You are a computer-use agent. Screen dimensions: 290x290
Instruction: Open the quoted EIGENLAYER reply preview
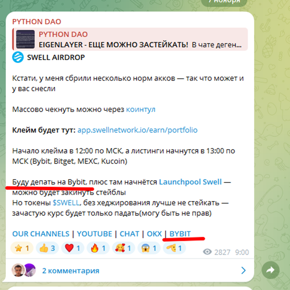(x=130, y=39)
